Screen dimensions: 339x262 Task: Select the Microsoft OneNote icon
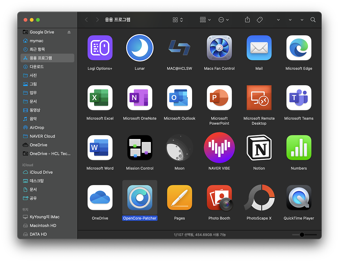[x=140, y=98]
